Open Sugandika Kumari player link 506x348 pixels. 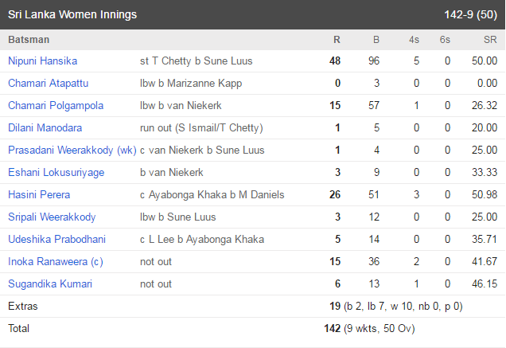(50, 283)
